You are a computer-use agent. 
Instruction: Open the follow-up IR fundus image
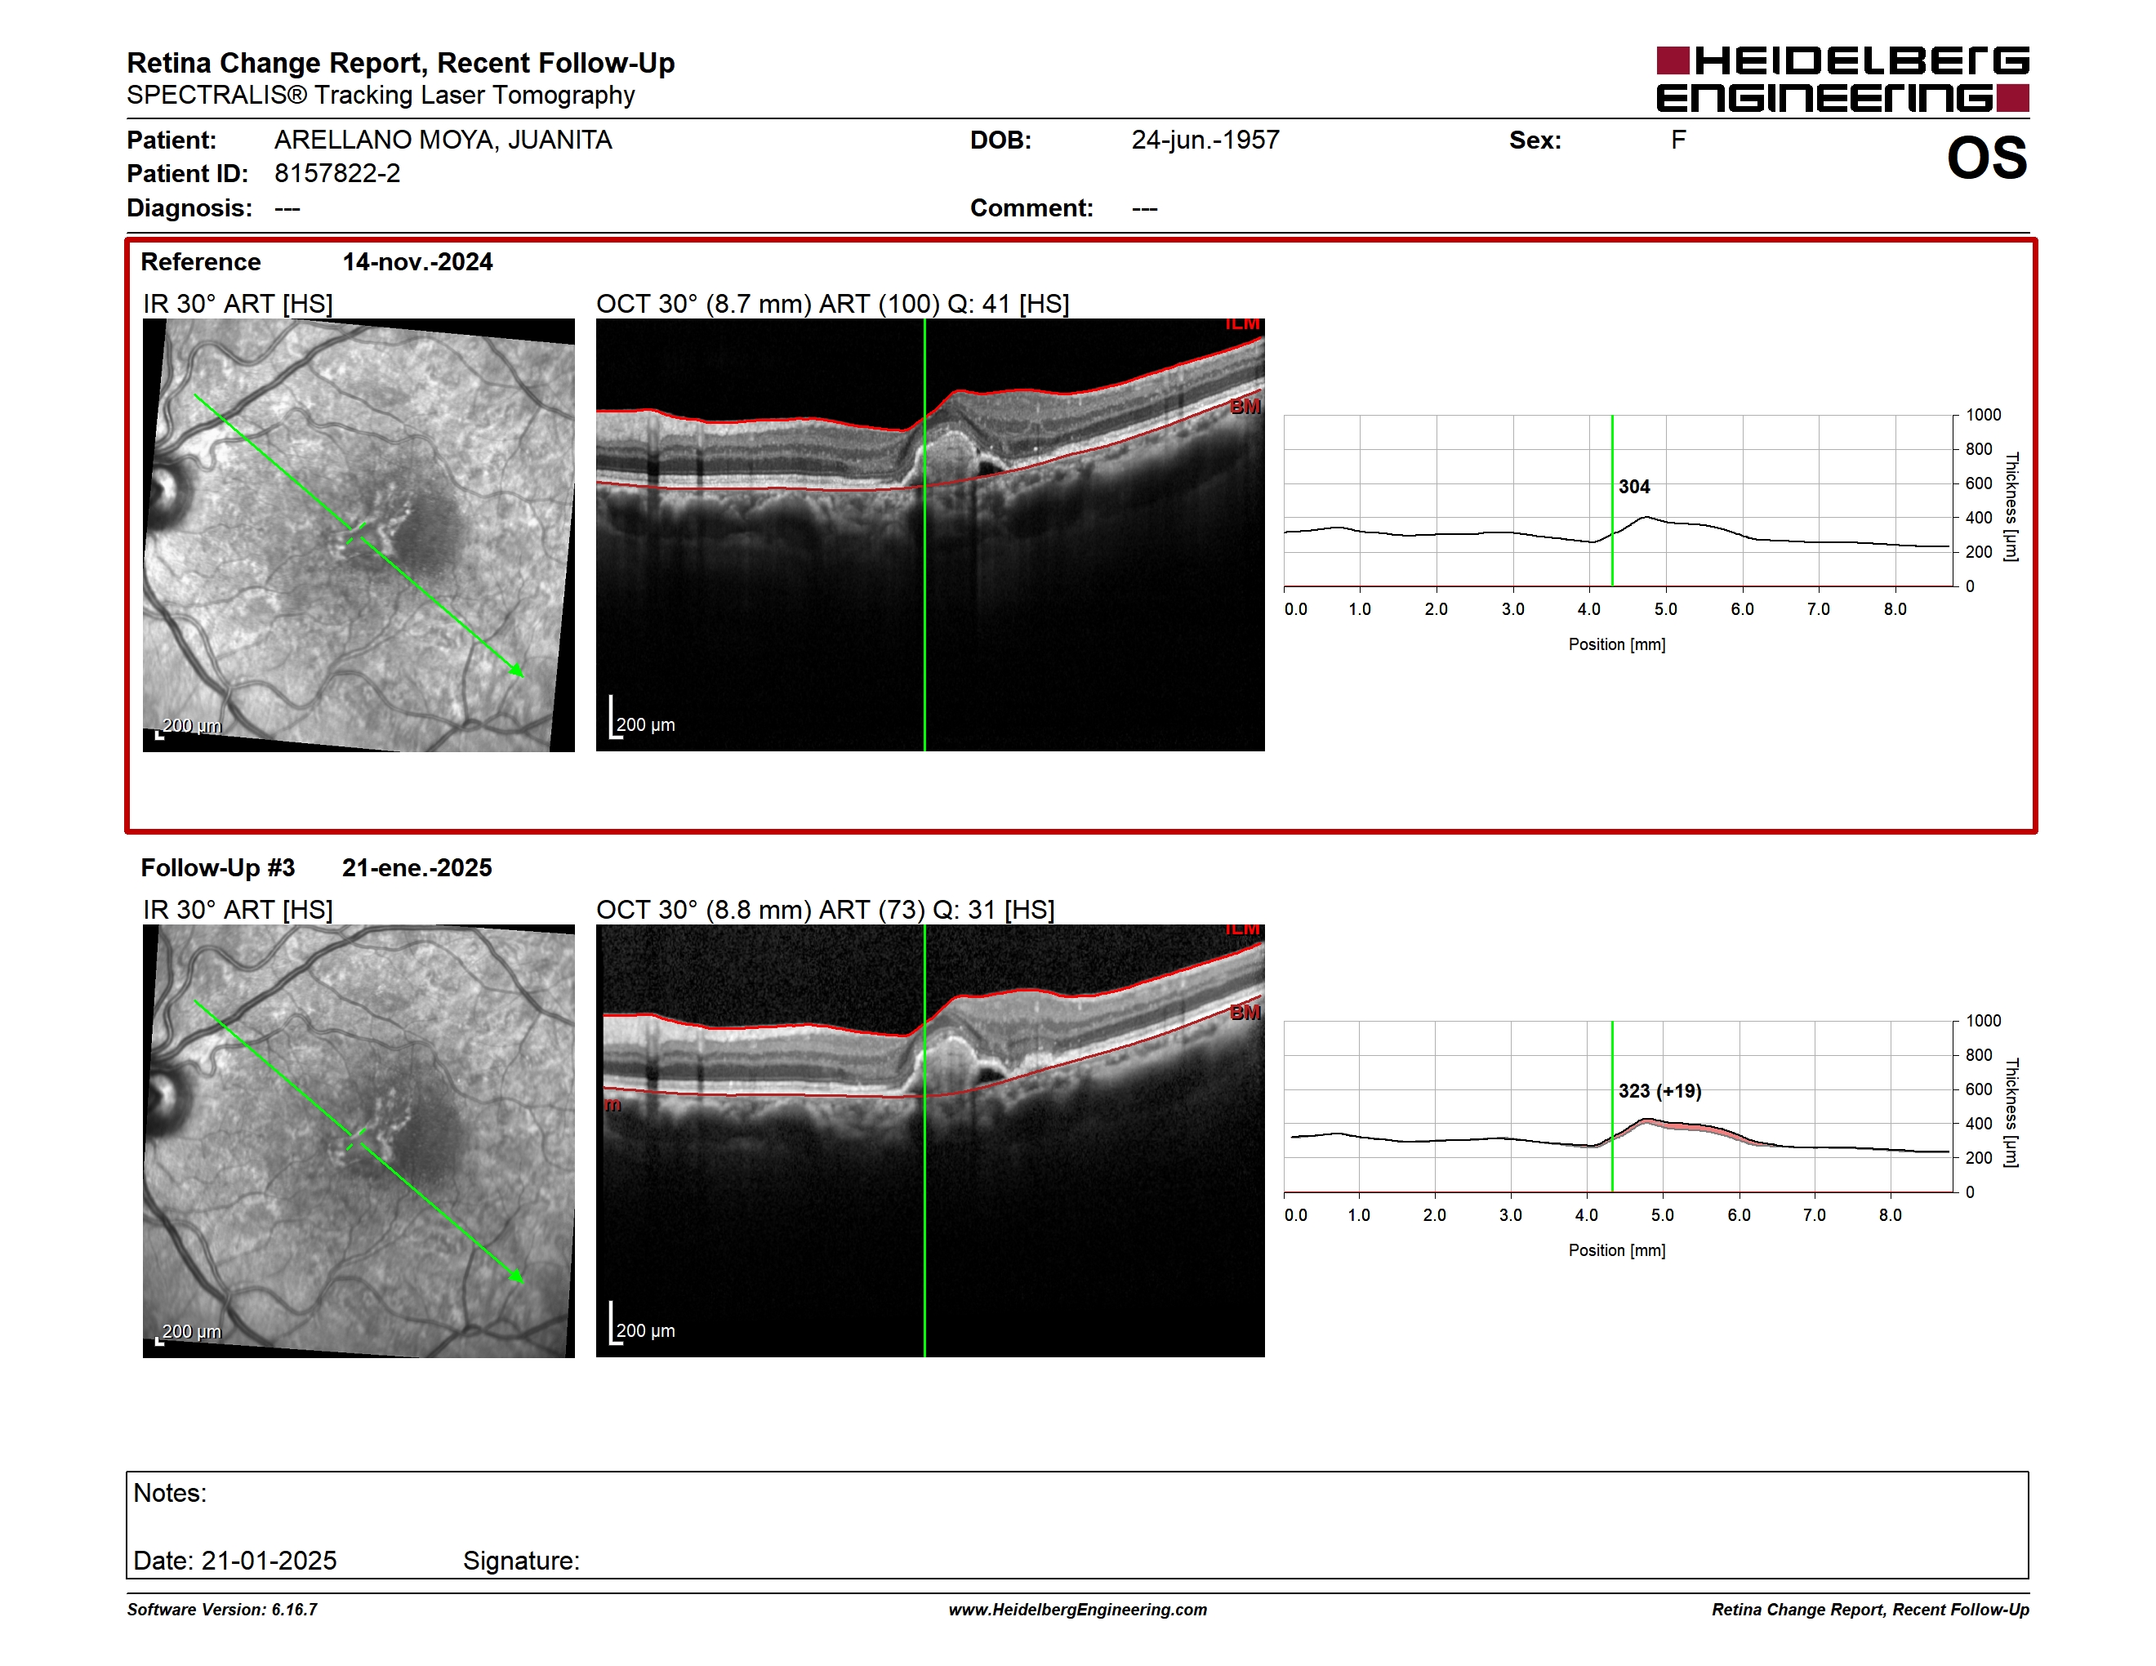(359, 1141)
